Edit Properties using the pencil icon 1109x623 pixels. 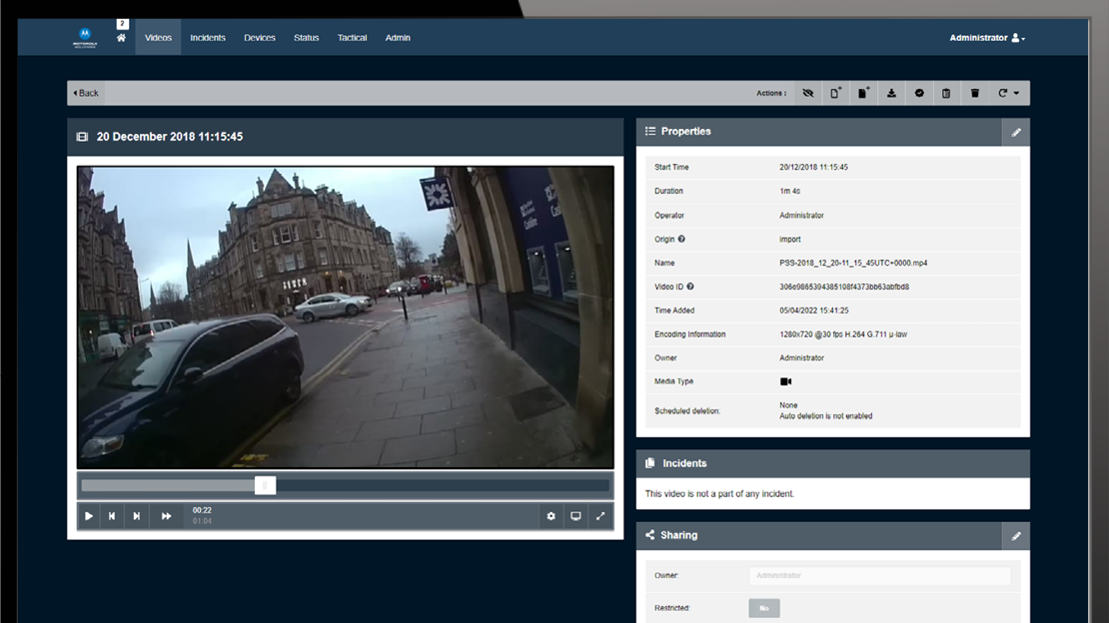(1015, 132)
